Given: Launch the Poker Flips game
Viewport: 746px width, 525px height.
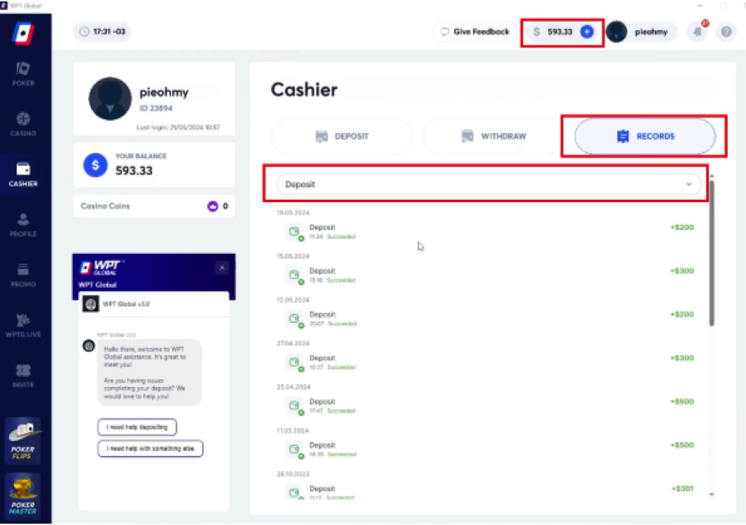Looking at the screenshot, I should [23, 439].
